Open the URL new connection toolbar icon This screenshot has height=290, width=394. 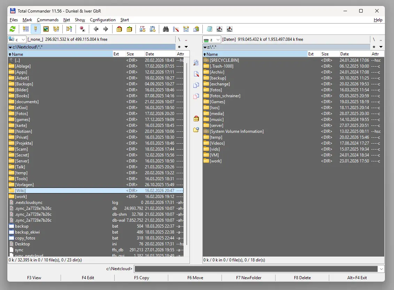[153, 29]
